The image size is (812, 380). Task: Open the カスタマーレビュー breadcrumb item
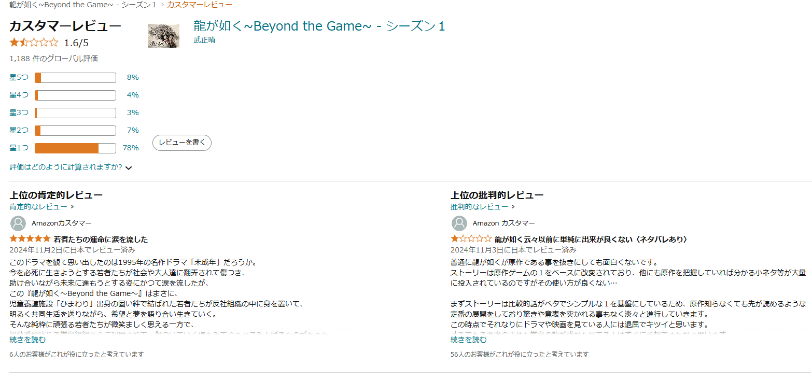200,4
